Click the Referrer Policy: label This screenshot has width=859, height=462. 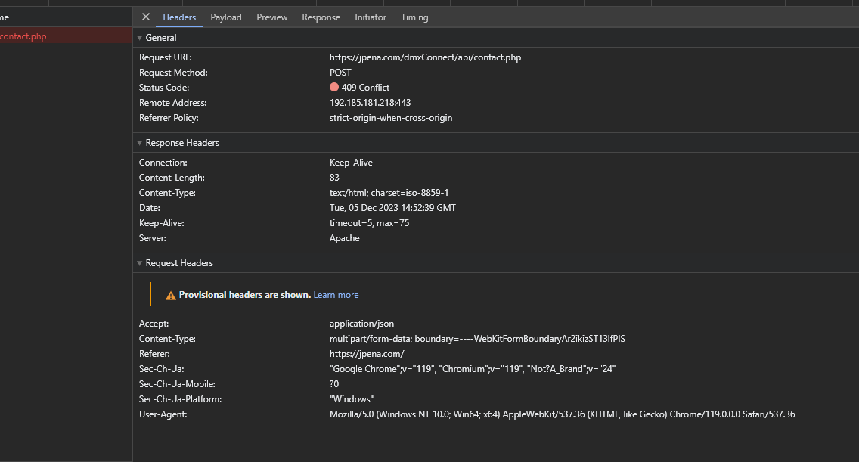pyautogui.click(x=169, y=118)
